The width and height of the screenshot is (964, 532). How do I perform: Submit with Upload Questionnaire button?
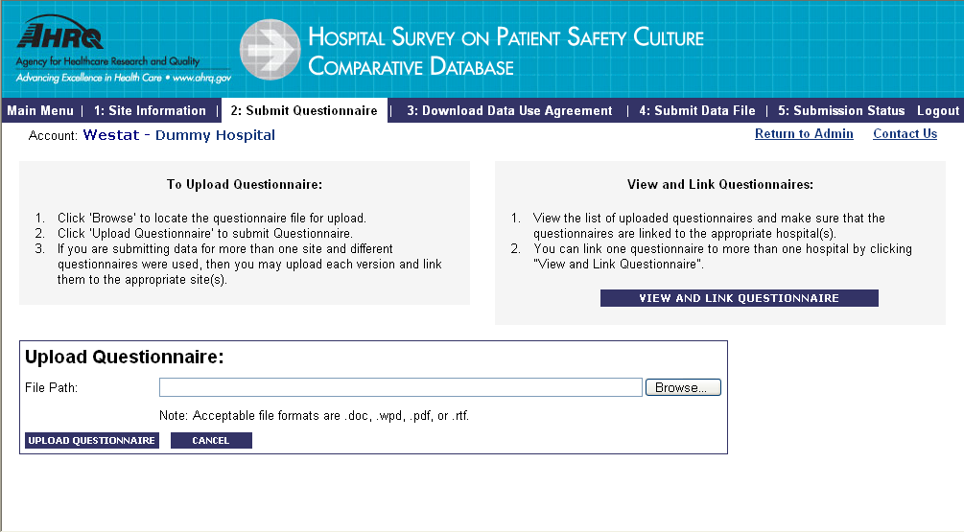coord(91,441)
